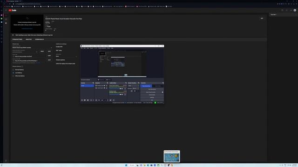Viewport: 298px width, 167px height.
Task: Open second audio channel three-dot options
Action: pos(125,95)
